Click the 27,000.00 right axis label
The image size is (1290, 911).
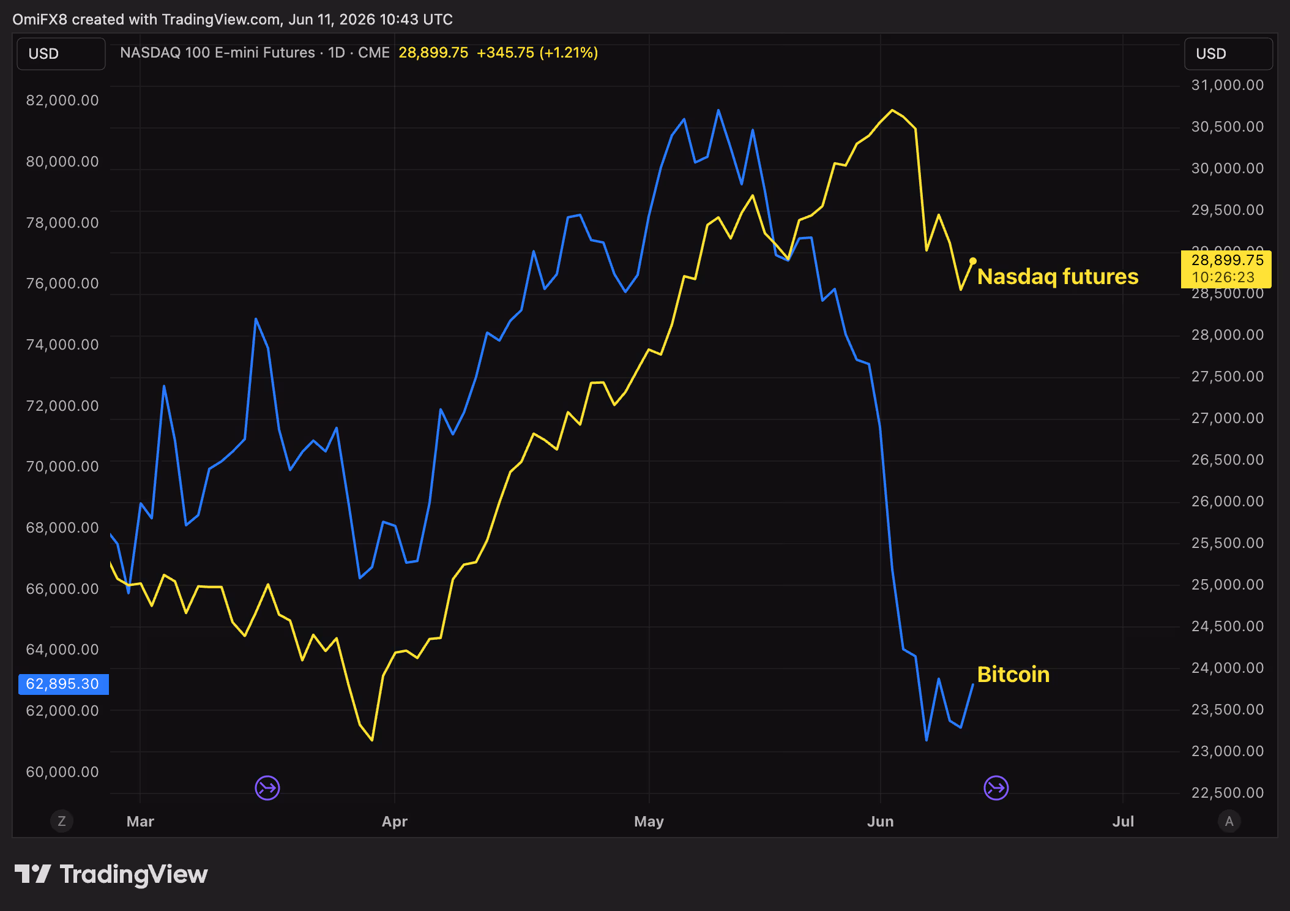1228,418
